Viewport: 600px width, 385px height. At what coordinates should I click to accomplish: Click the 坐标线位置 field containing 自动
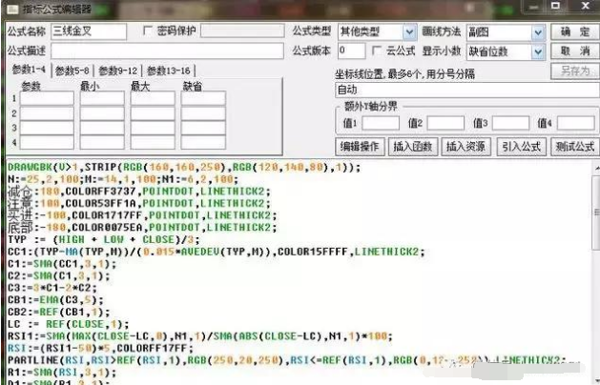(x=466, y=91)
